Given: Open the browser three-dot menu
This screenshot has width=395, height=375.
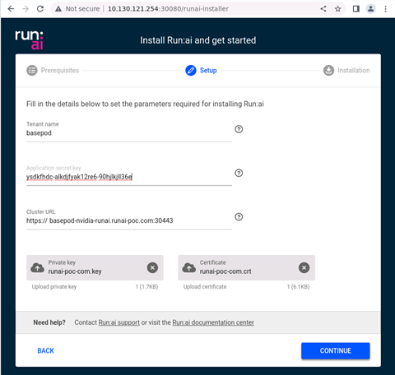Looking at the screenshot, I should (385, 9).
